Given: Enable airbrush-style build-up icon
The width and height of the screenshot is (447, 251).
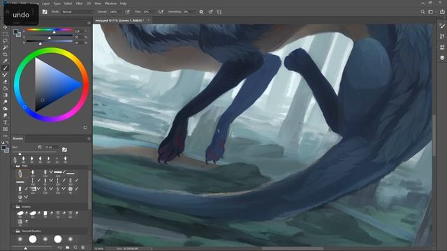Looking at the screenshot, I should [161, 12].
